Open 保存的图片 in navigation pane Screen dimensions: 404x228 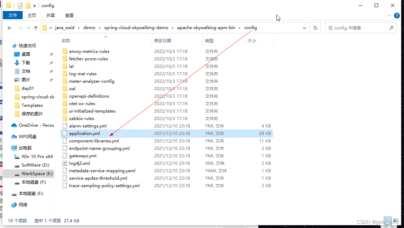point(32,114)
